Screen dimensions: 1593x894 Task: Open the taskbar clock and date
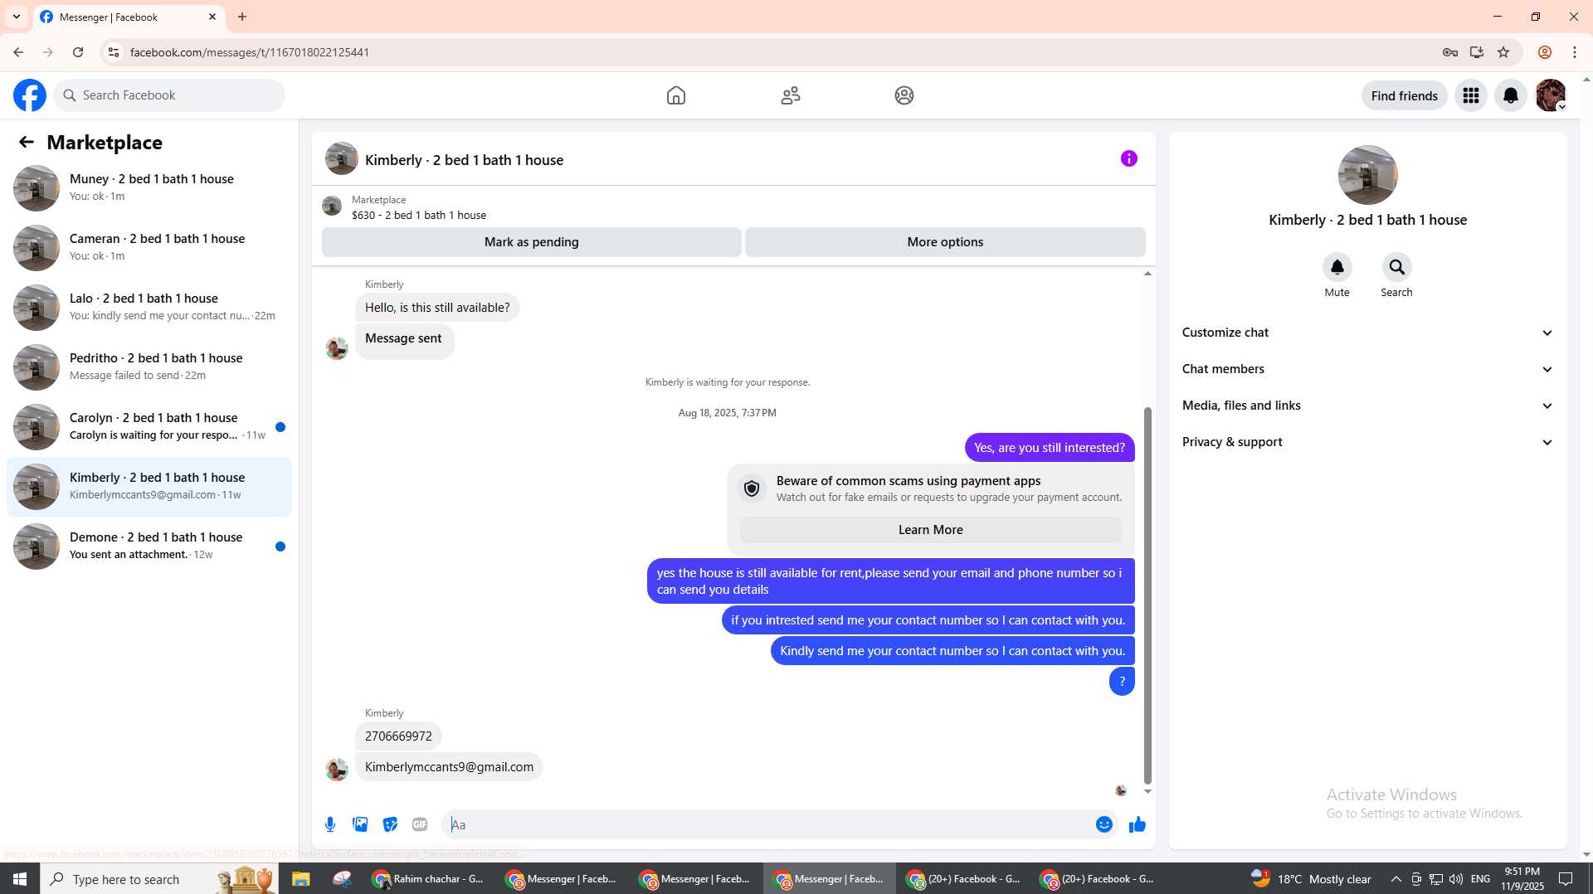click(x=1522, y=879)
